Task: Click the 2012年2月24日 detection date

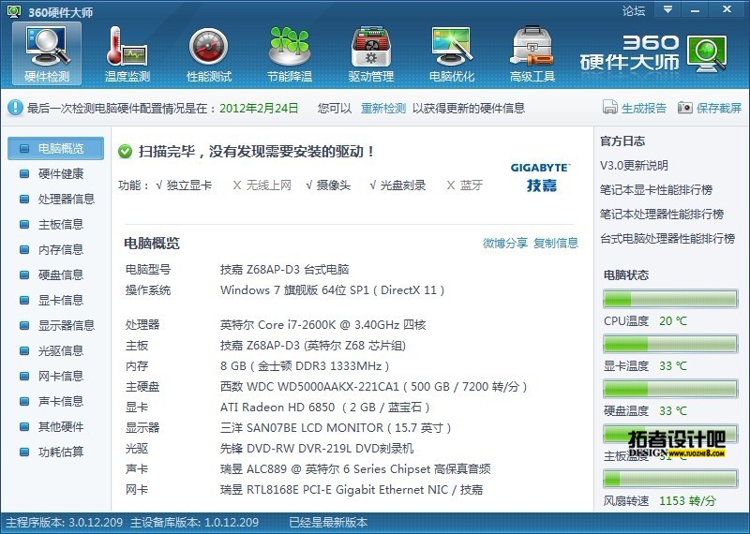Action: 259,108
